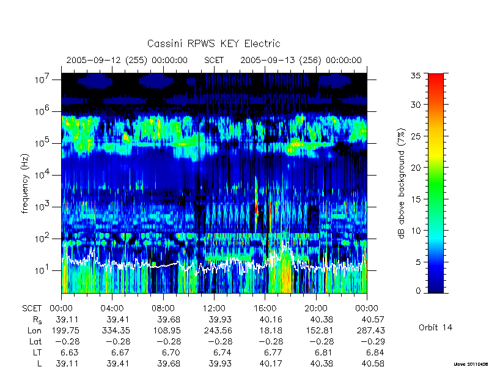This screenshot has height=367, width=489.
Task: Click the Lon value 243.56
Action: tap(218, 330)
